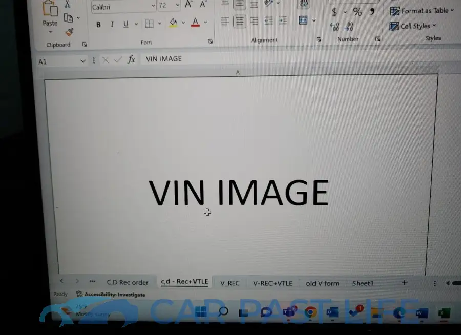Activate the Format Painter brush
Viewport: 461px width, 335px height.
pos(69,31)
